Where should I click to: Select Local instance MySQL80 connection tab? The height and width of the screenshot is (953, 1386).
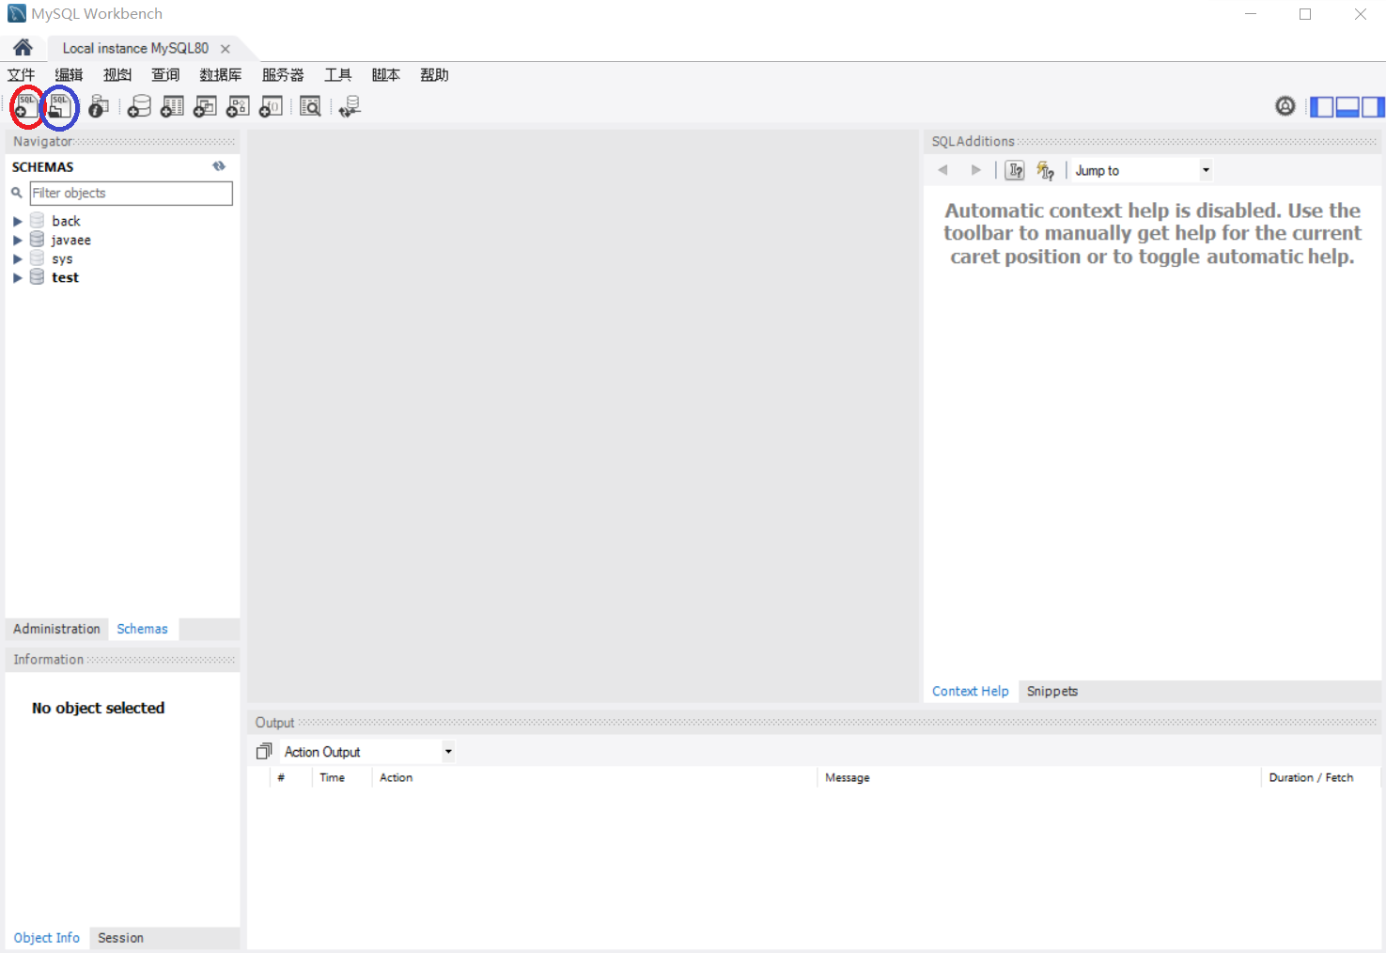tap(135, 48)
